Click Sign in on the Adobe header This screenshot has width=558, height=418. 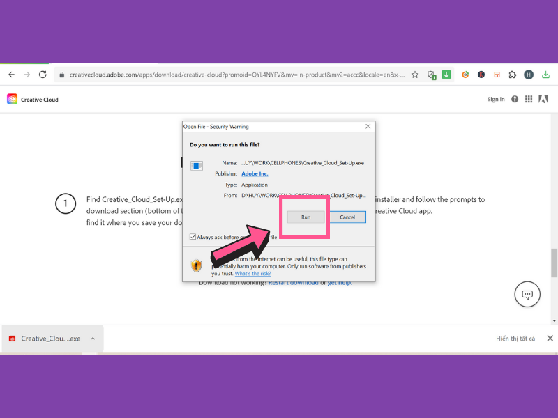(496, 100)
